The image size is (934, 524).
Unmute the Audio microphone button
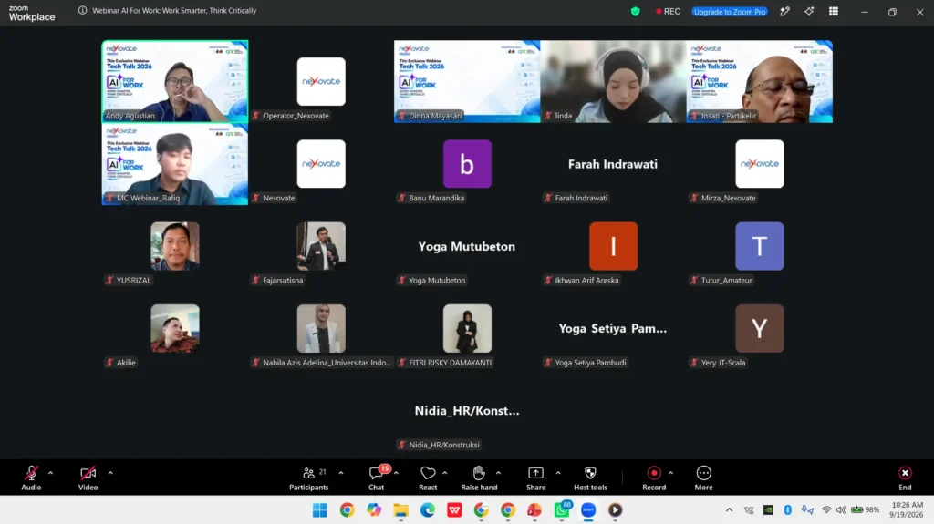point(31,478)
